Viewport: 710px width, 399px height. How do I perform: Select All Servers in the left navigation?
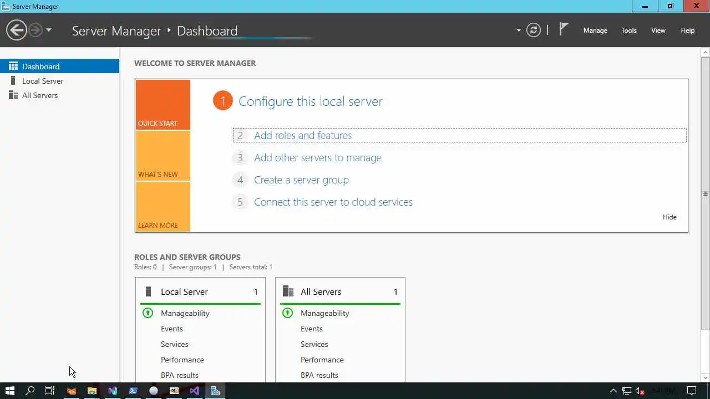point(59,95)
